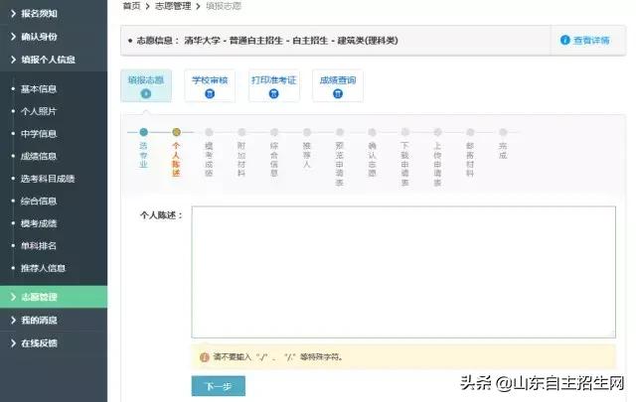Click the 完成 step circle
Screen dimensions: 636x402
pos(503,132)
